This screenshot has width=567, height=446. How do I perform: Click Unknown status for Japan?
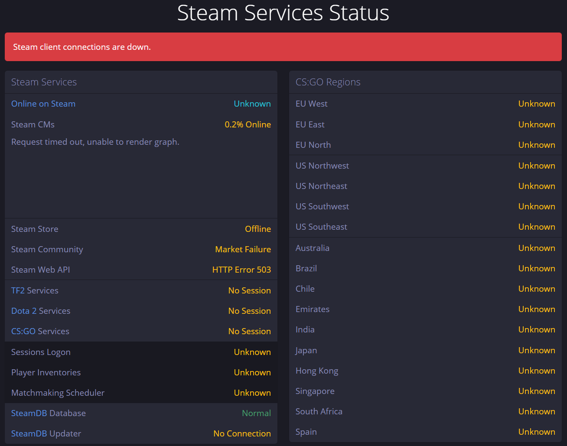pos(537,350)
